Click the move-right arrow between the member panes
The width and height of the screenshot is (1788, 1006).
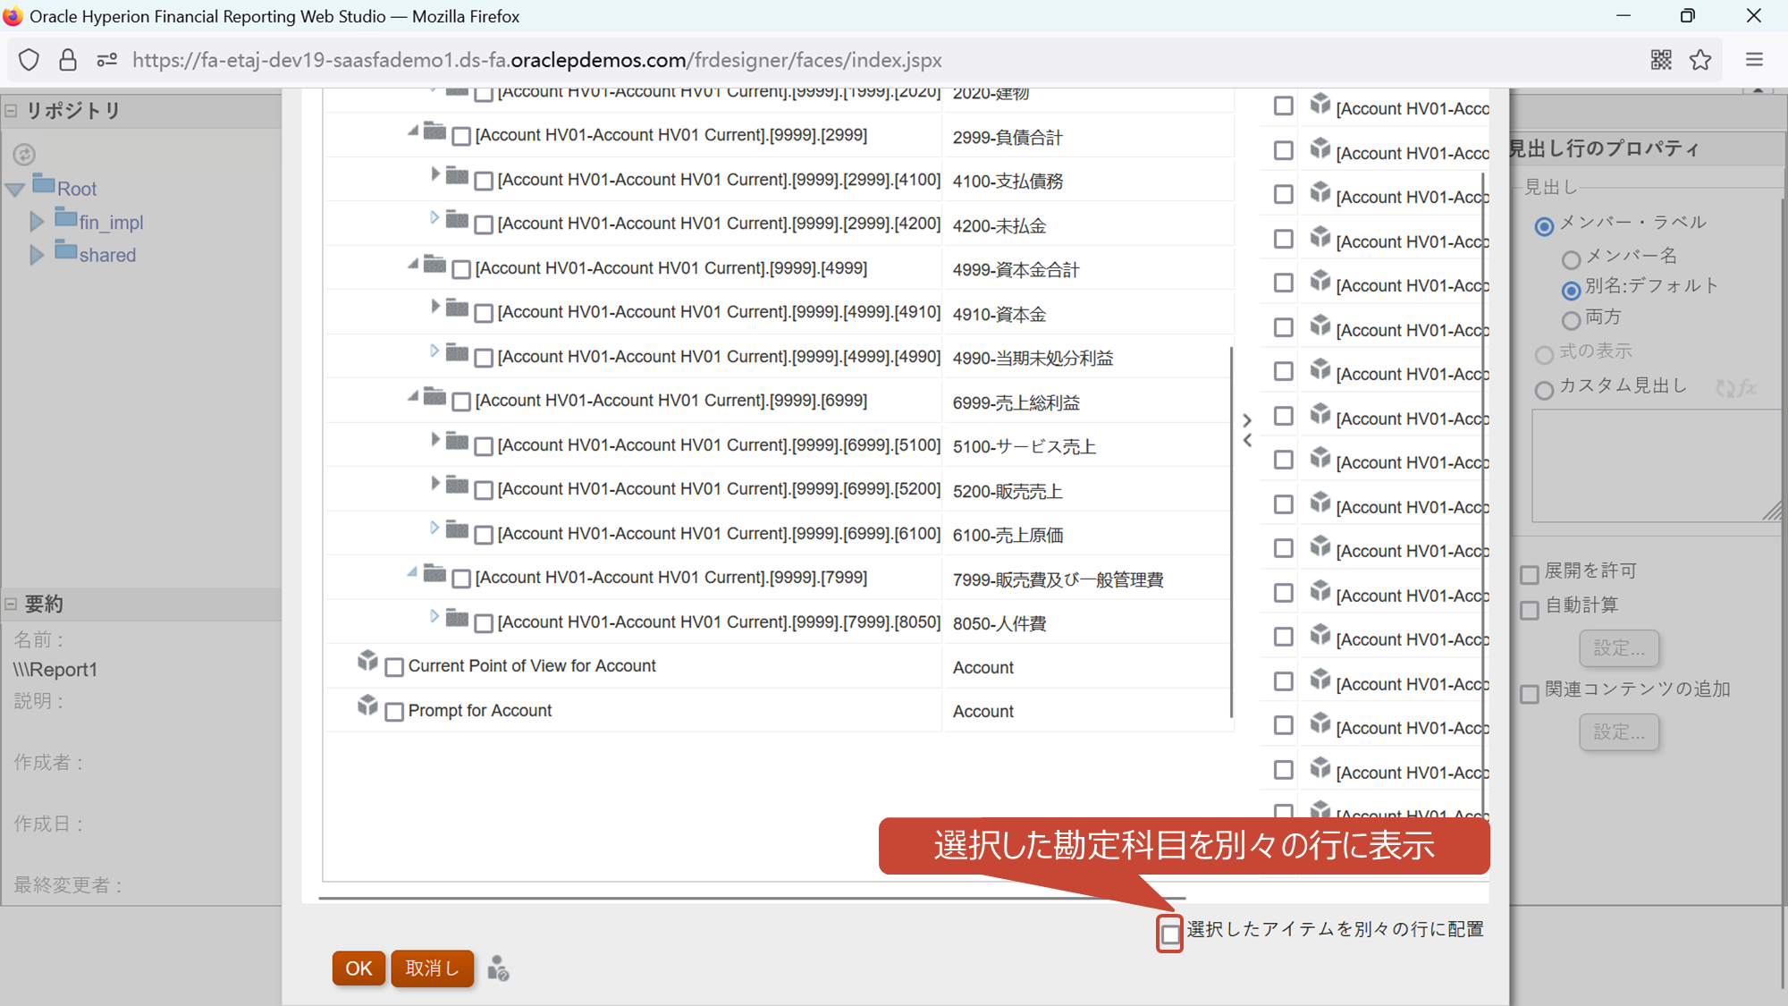pyautogui.click(x=1247, y=419)
